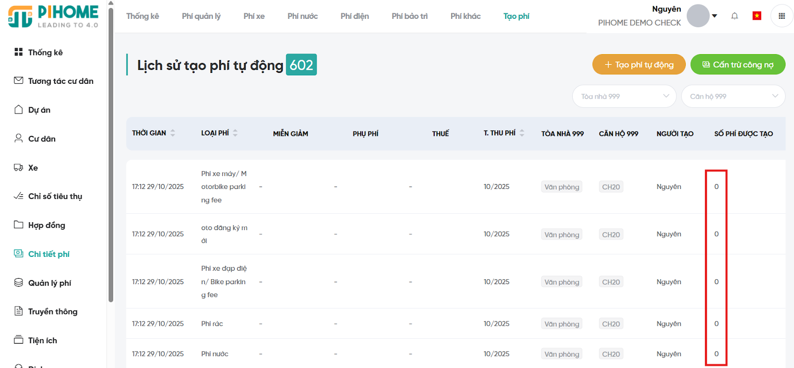
Task: Click the user avatar circle
Action: pos(698,16)
